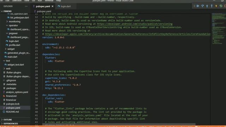Open .flutter-plugins file
This screenshot has width=226, height=127.
[x=13, y=73]
